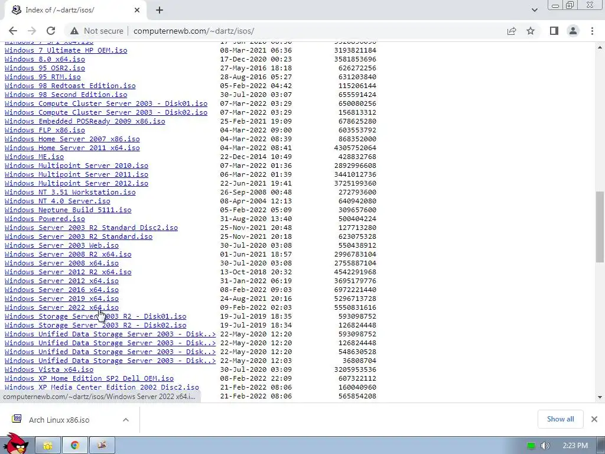
Task: Download Windows Home Server 2011 x64.iso
Action: point(72,148)
